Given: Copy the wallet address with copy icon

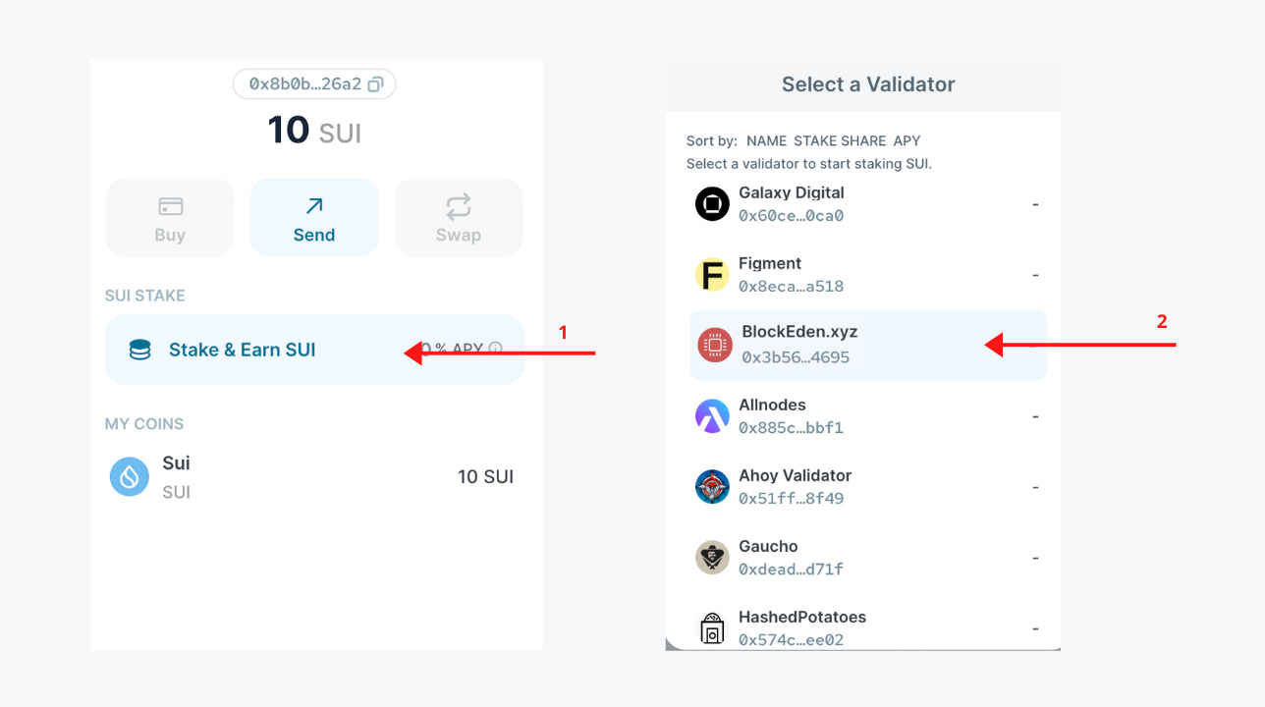Looking at the screenshot, I should coord(375,84).
